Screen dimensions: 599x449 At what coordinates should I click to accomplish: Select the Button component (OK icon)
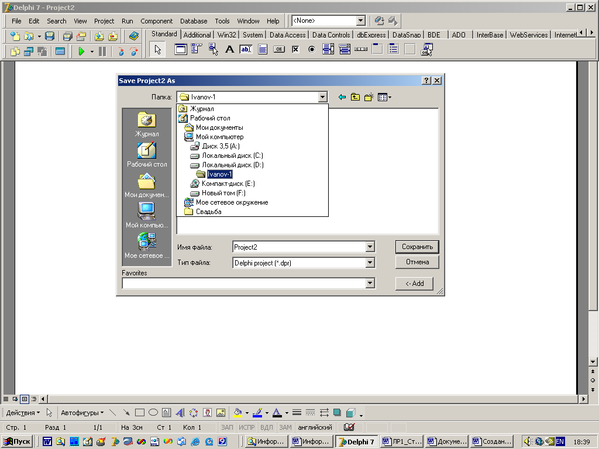[279, 49]
